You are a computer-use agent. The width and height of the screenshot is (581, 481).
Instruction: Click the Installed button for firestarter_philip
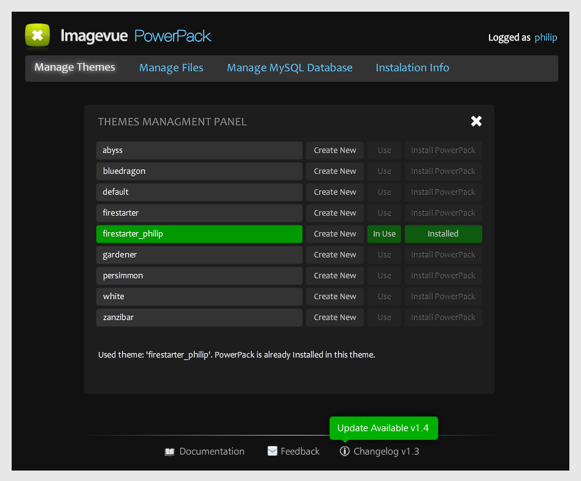pyautogui.click(x=443, y=234)
